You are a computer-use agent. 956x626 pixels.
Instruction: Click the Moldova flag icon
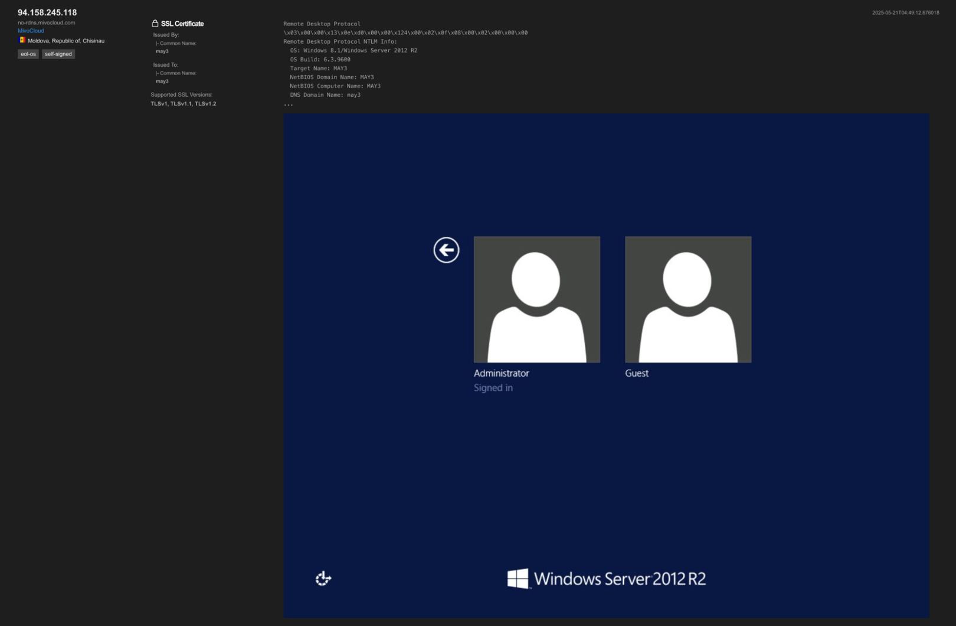click(22, 40)
